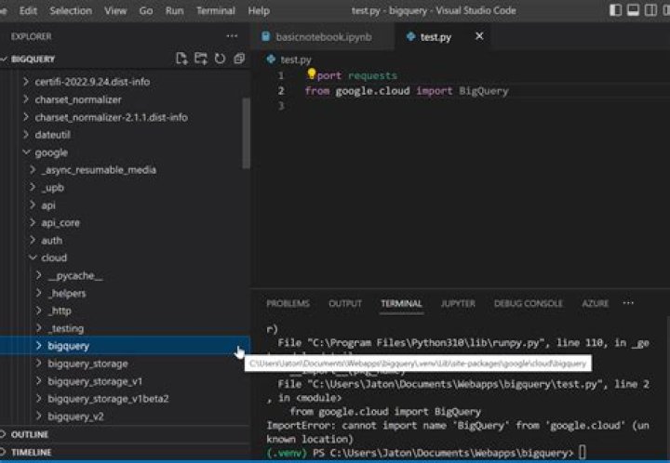This screenshot has height=463, width=670.
Task: Expand certifi-2022.9.24.dist-info folder
Action: tap(124, 82)
